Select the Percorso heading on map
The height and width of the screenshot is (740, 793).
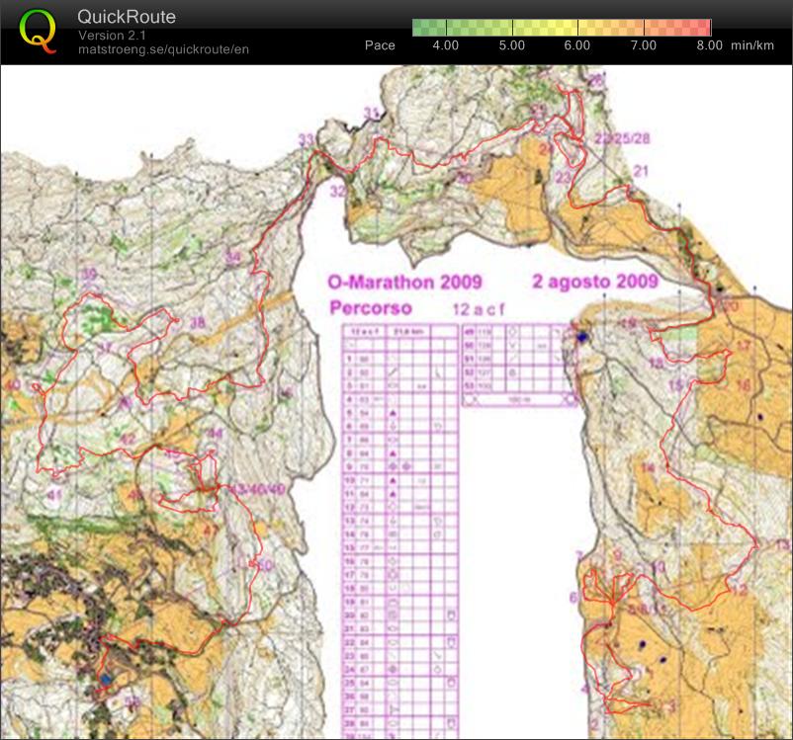(370, 307)
